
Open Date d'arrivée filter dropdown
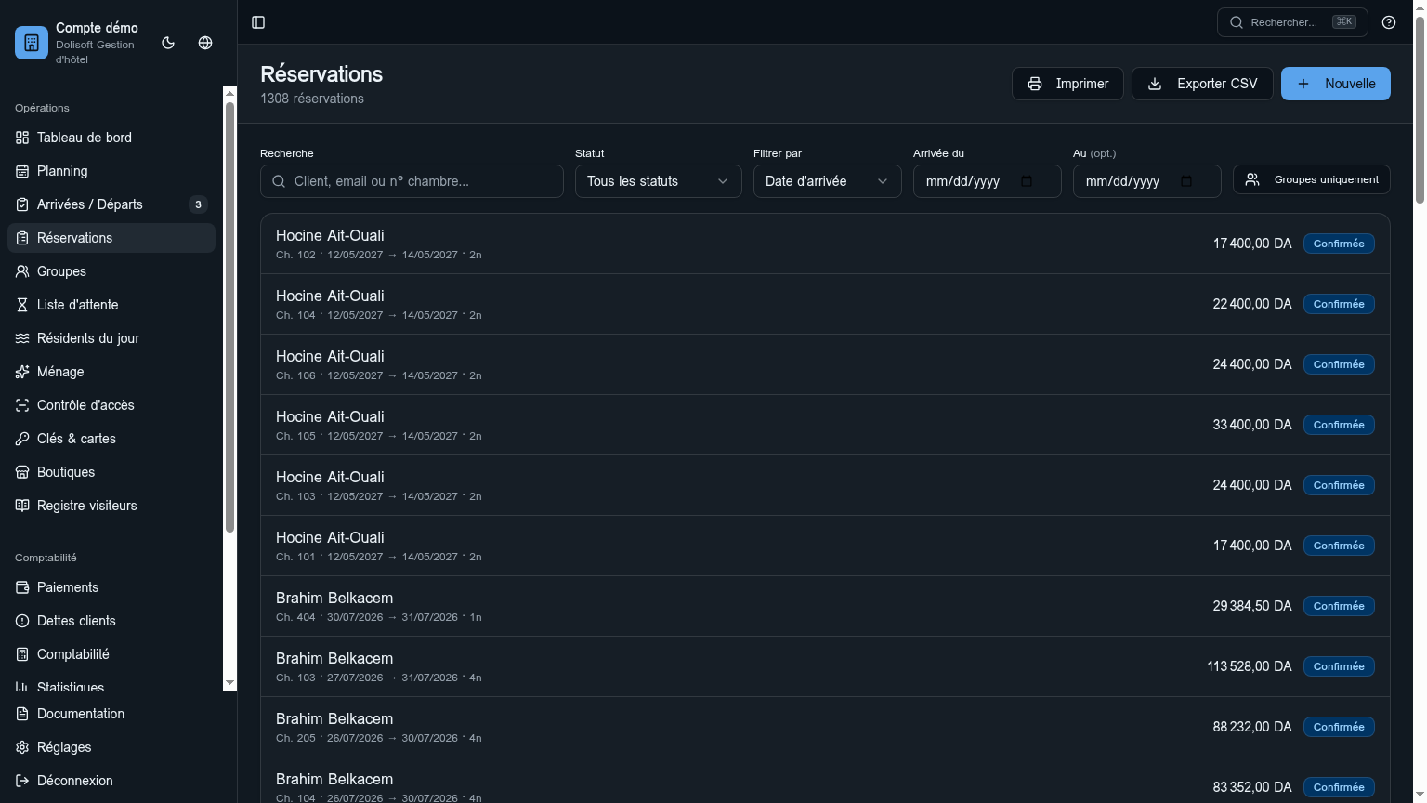click(828, 181)
